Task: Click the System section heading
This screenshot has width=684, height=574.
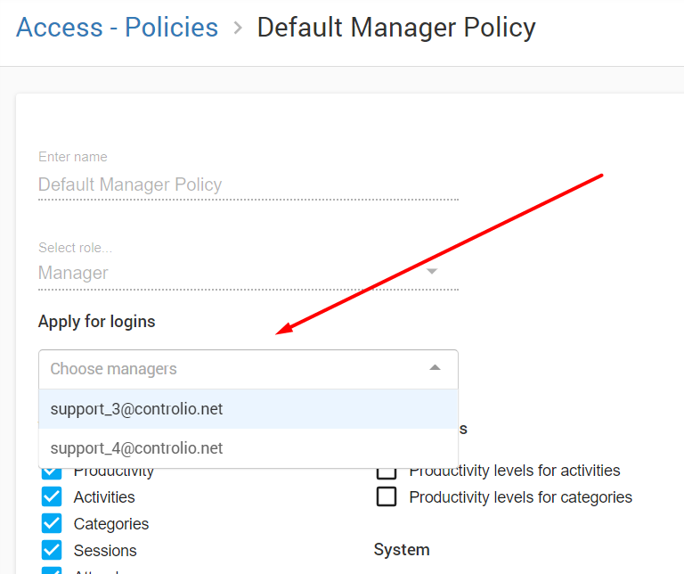Action: [402, 549]
